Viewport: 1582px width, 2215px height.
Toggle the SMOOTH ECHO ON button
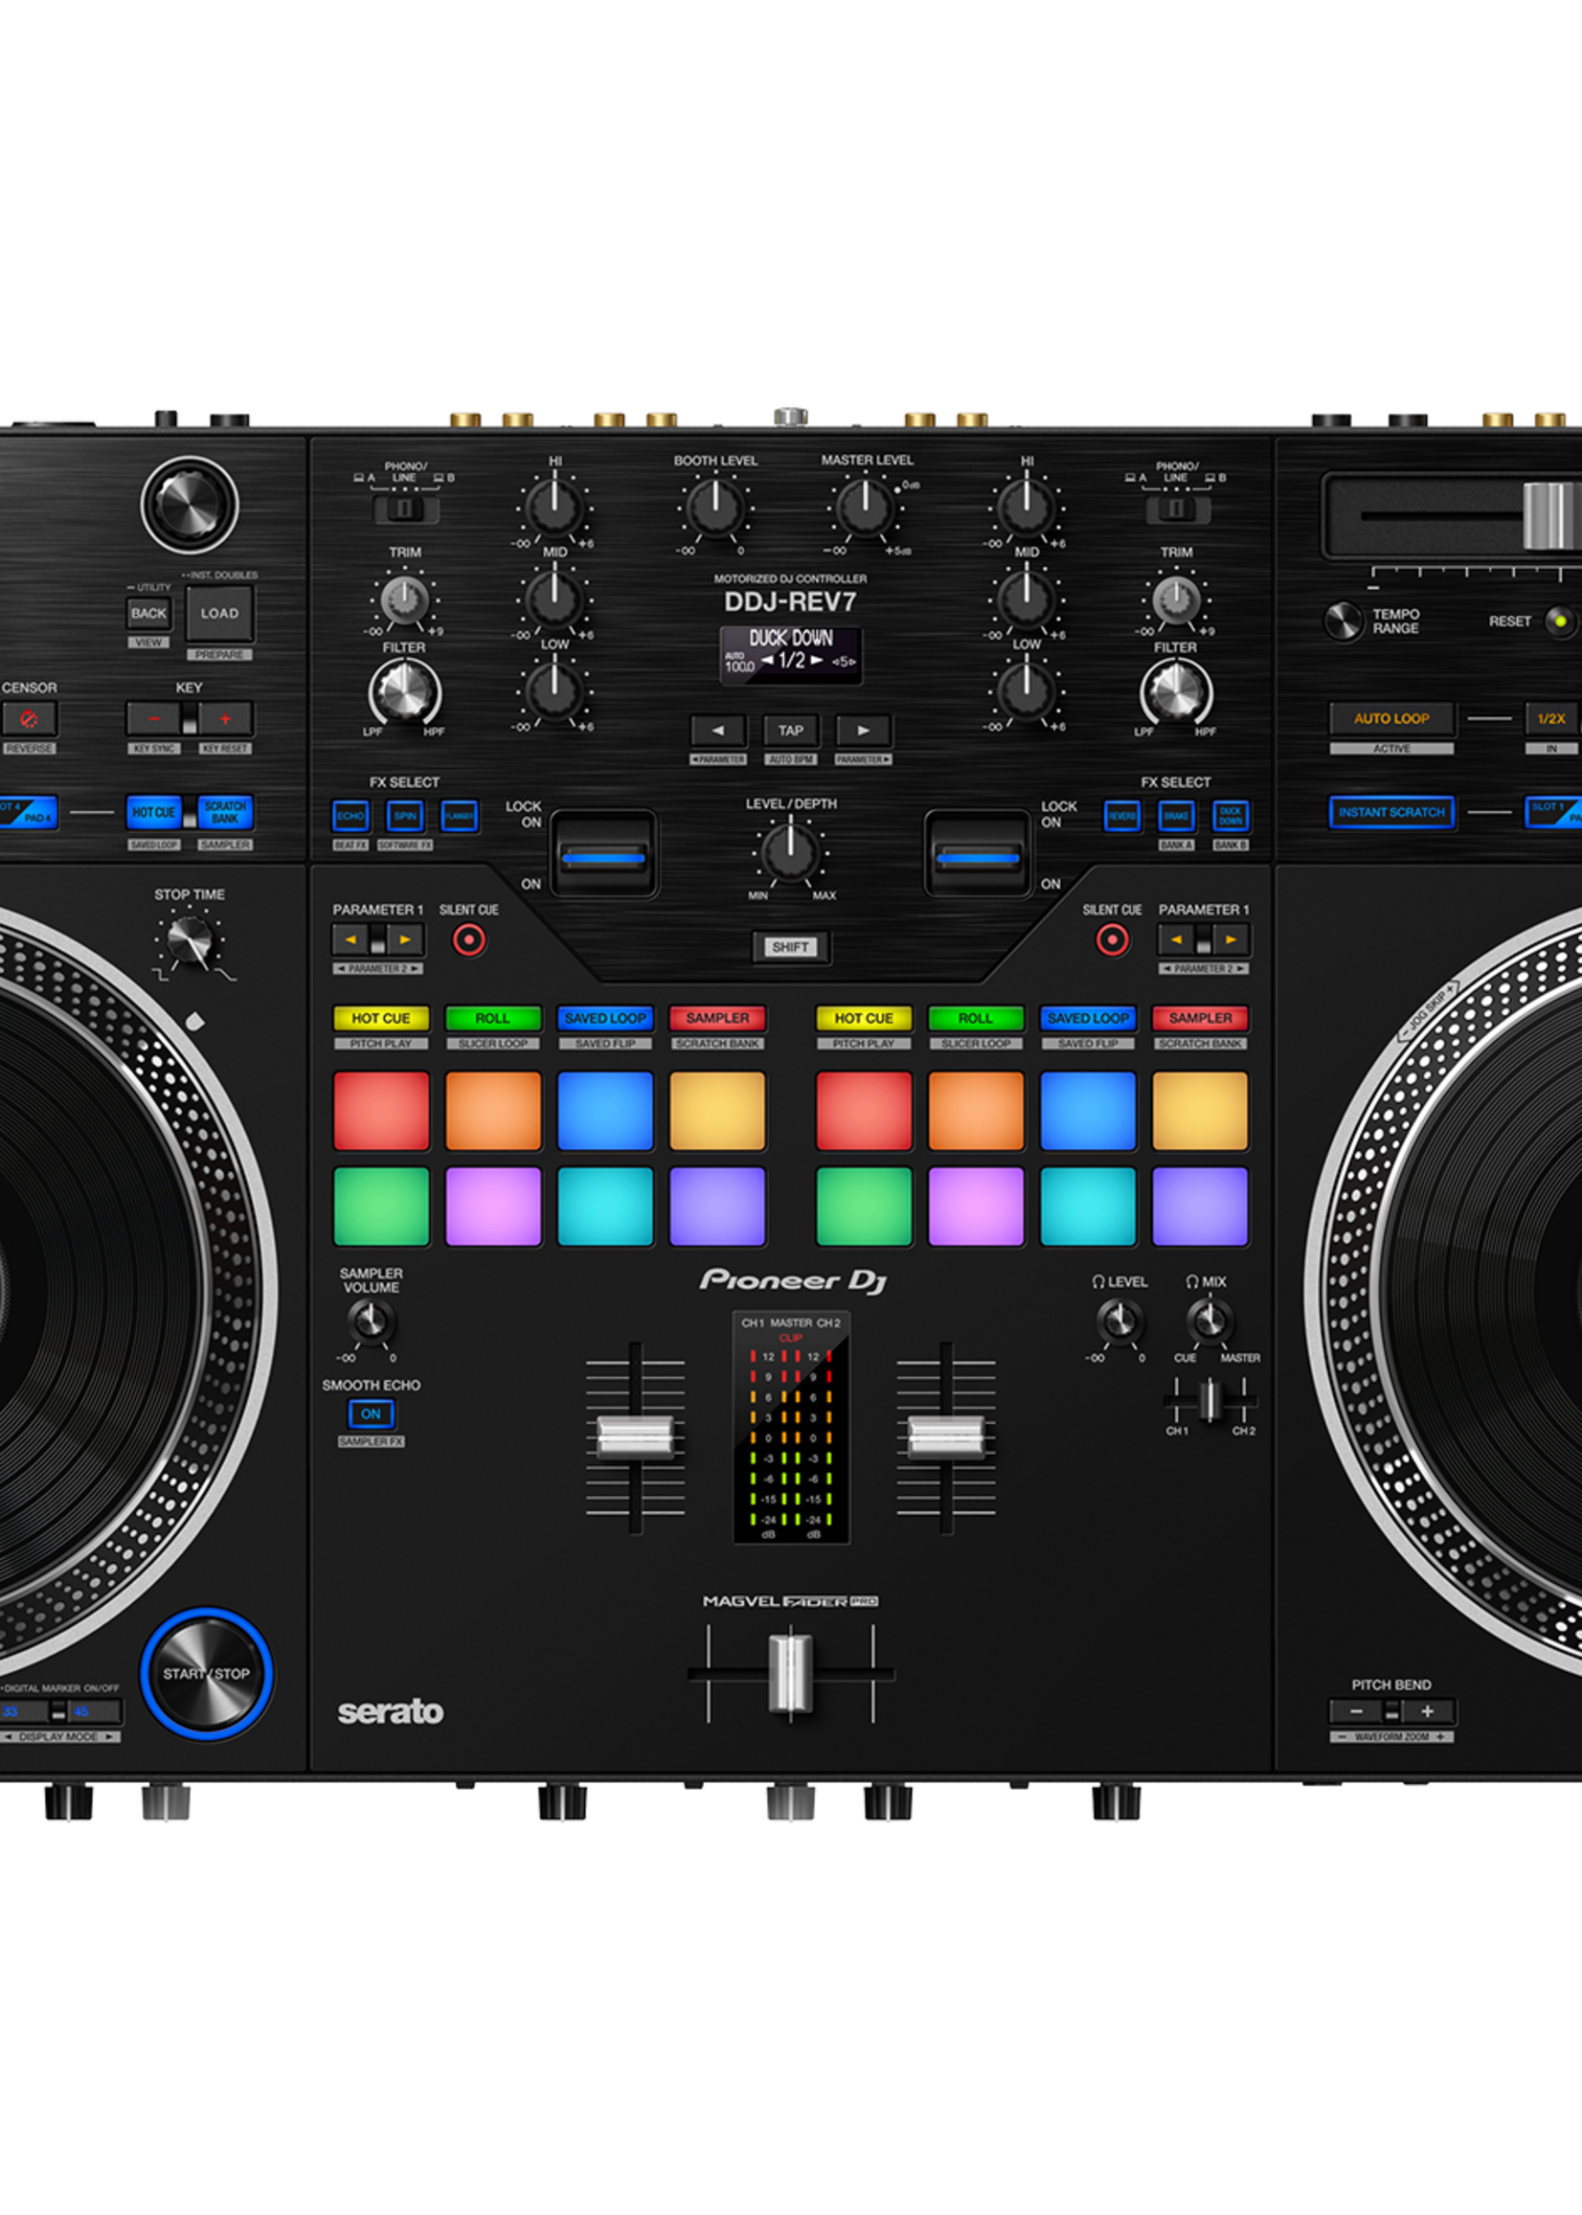pyautogui.click(x=371, y=1413)
